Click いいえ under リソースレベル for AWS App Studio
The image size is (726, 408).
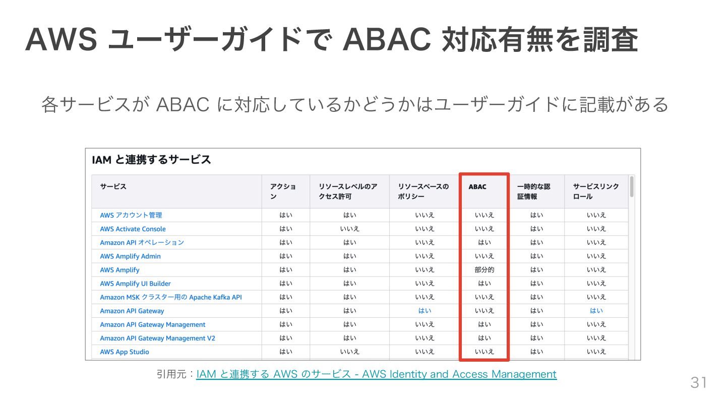pyautogui.click(x=349, y=352)
